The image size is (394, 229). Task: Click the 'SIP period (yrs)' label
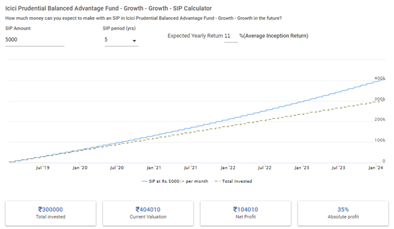coord(119,28)
